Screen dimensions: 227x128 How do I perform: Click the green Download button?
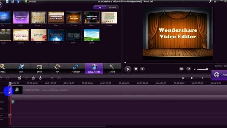coord(31,1)
